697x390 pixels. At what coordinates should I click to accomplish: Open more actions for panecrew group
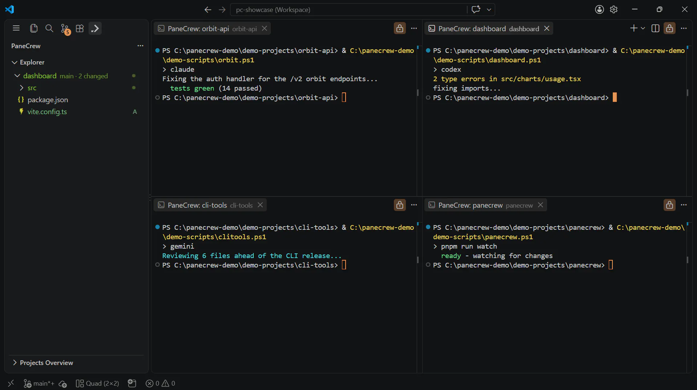tap(684, 205)
